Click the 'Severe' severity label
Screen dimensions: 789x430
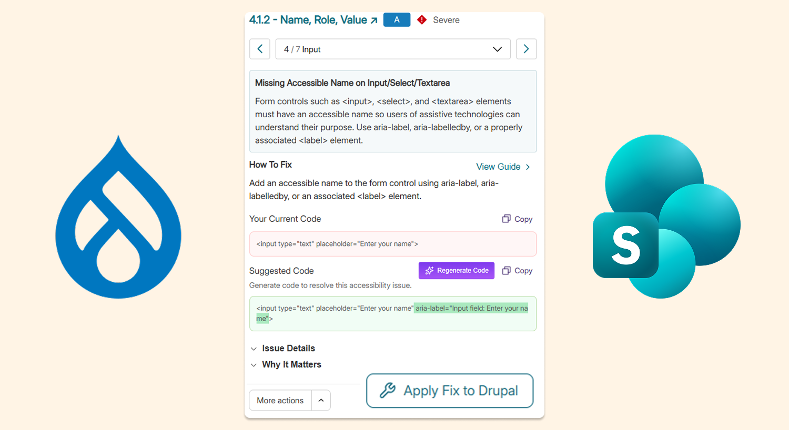tap(446, 20)
